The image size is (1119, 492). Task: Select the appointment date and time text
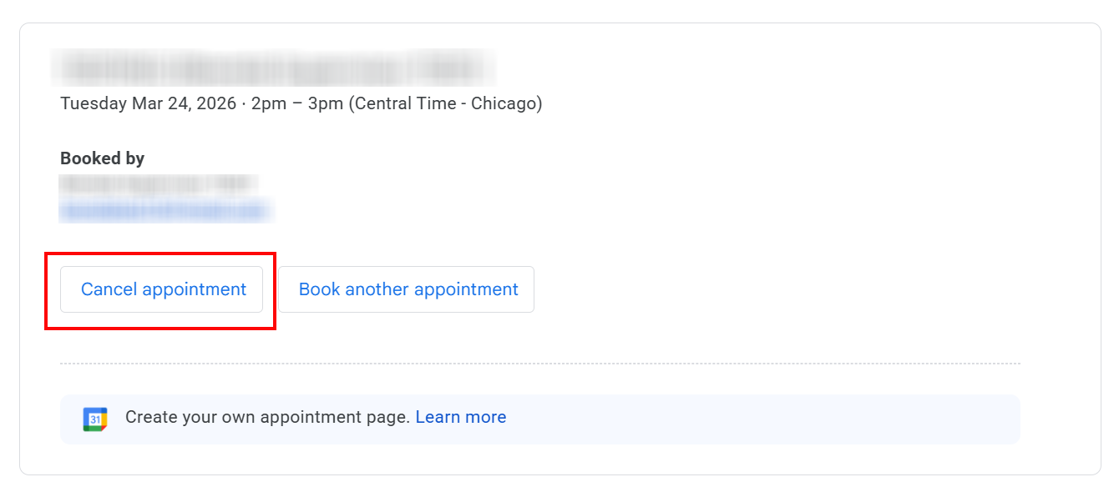(x=301, y=103)
